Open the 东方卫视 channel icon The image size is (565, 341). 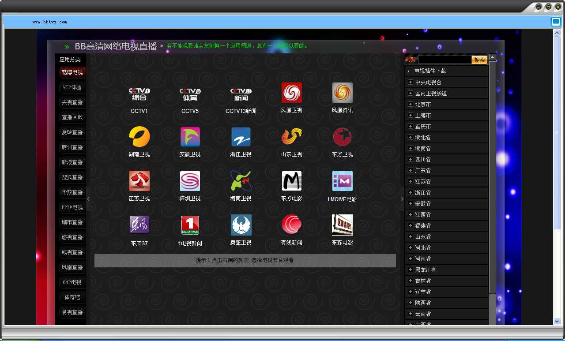click(x=343, y=137)
